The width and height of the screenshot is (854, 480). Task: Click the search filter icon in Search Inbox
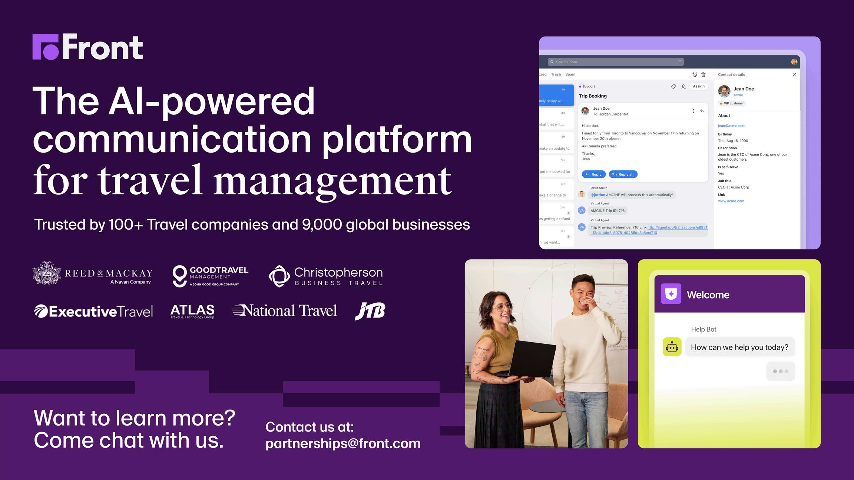(x=679, y=62)
